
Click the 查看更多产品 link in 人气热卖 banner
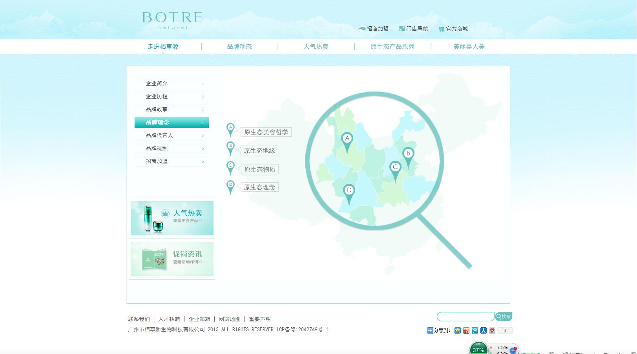click(187, 220)
